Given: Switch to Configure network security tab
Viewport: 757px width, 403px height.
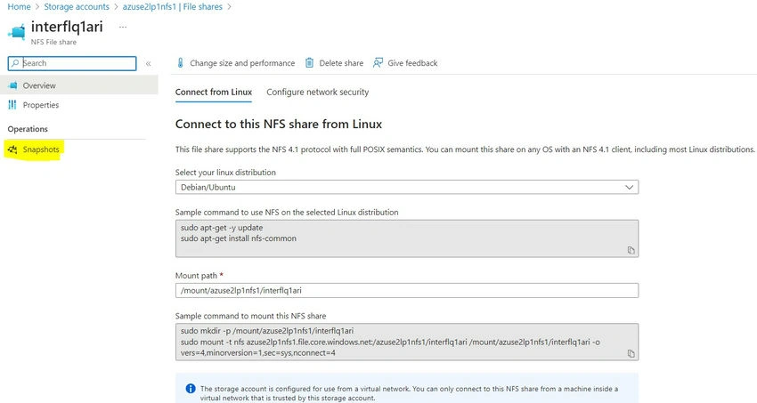Looking at the screenshot, I should click(318, 92).
